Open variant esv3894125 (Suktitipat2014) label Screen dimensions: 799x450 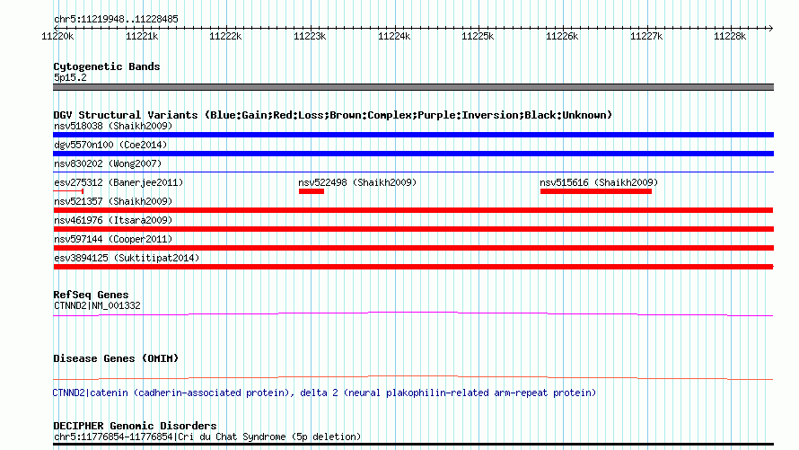click(x=127, y=258)
